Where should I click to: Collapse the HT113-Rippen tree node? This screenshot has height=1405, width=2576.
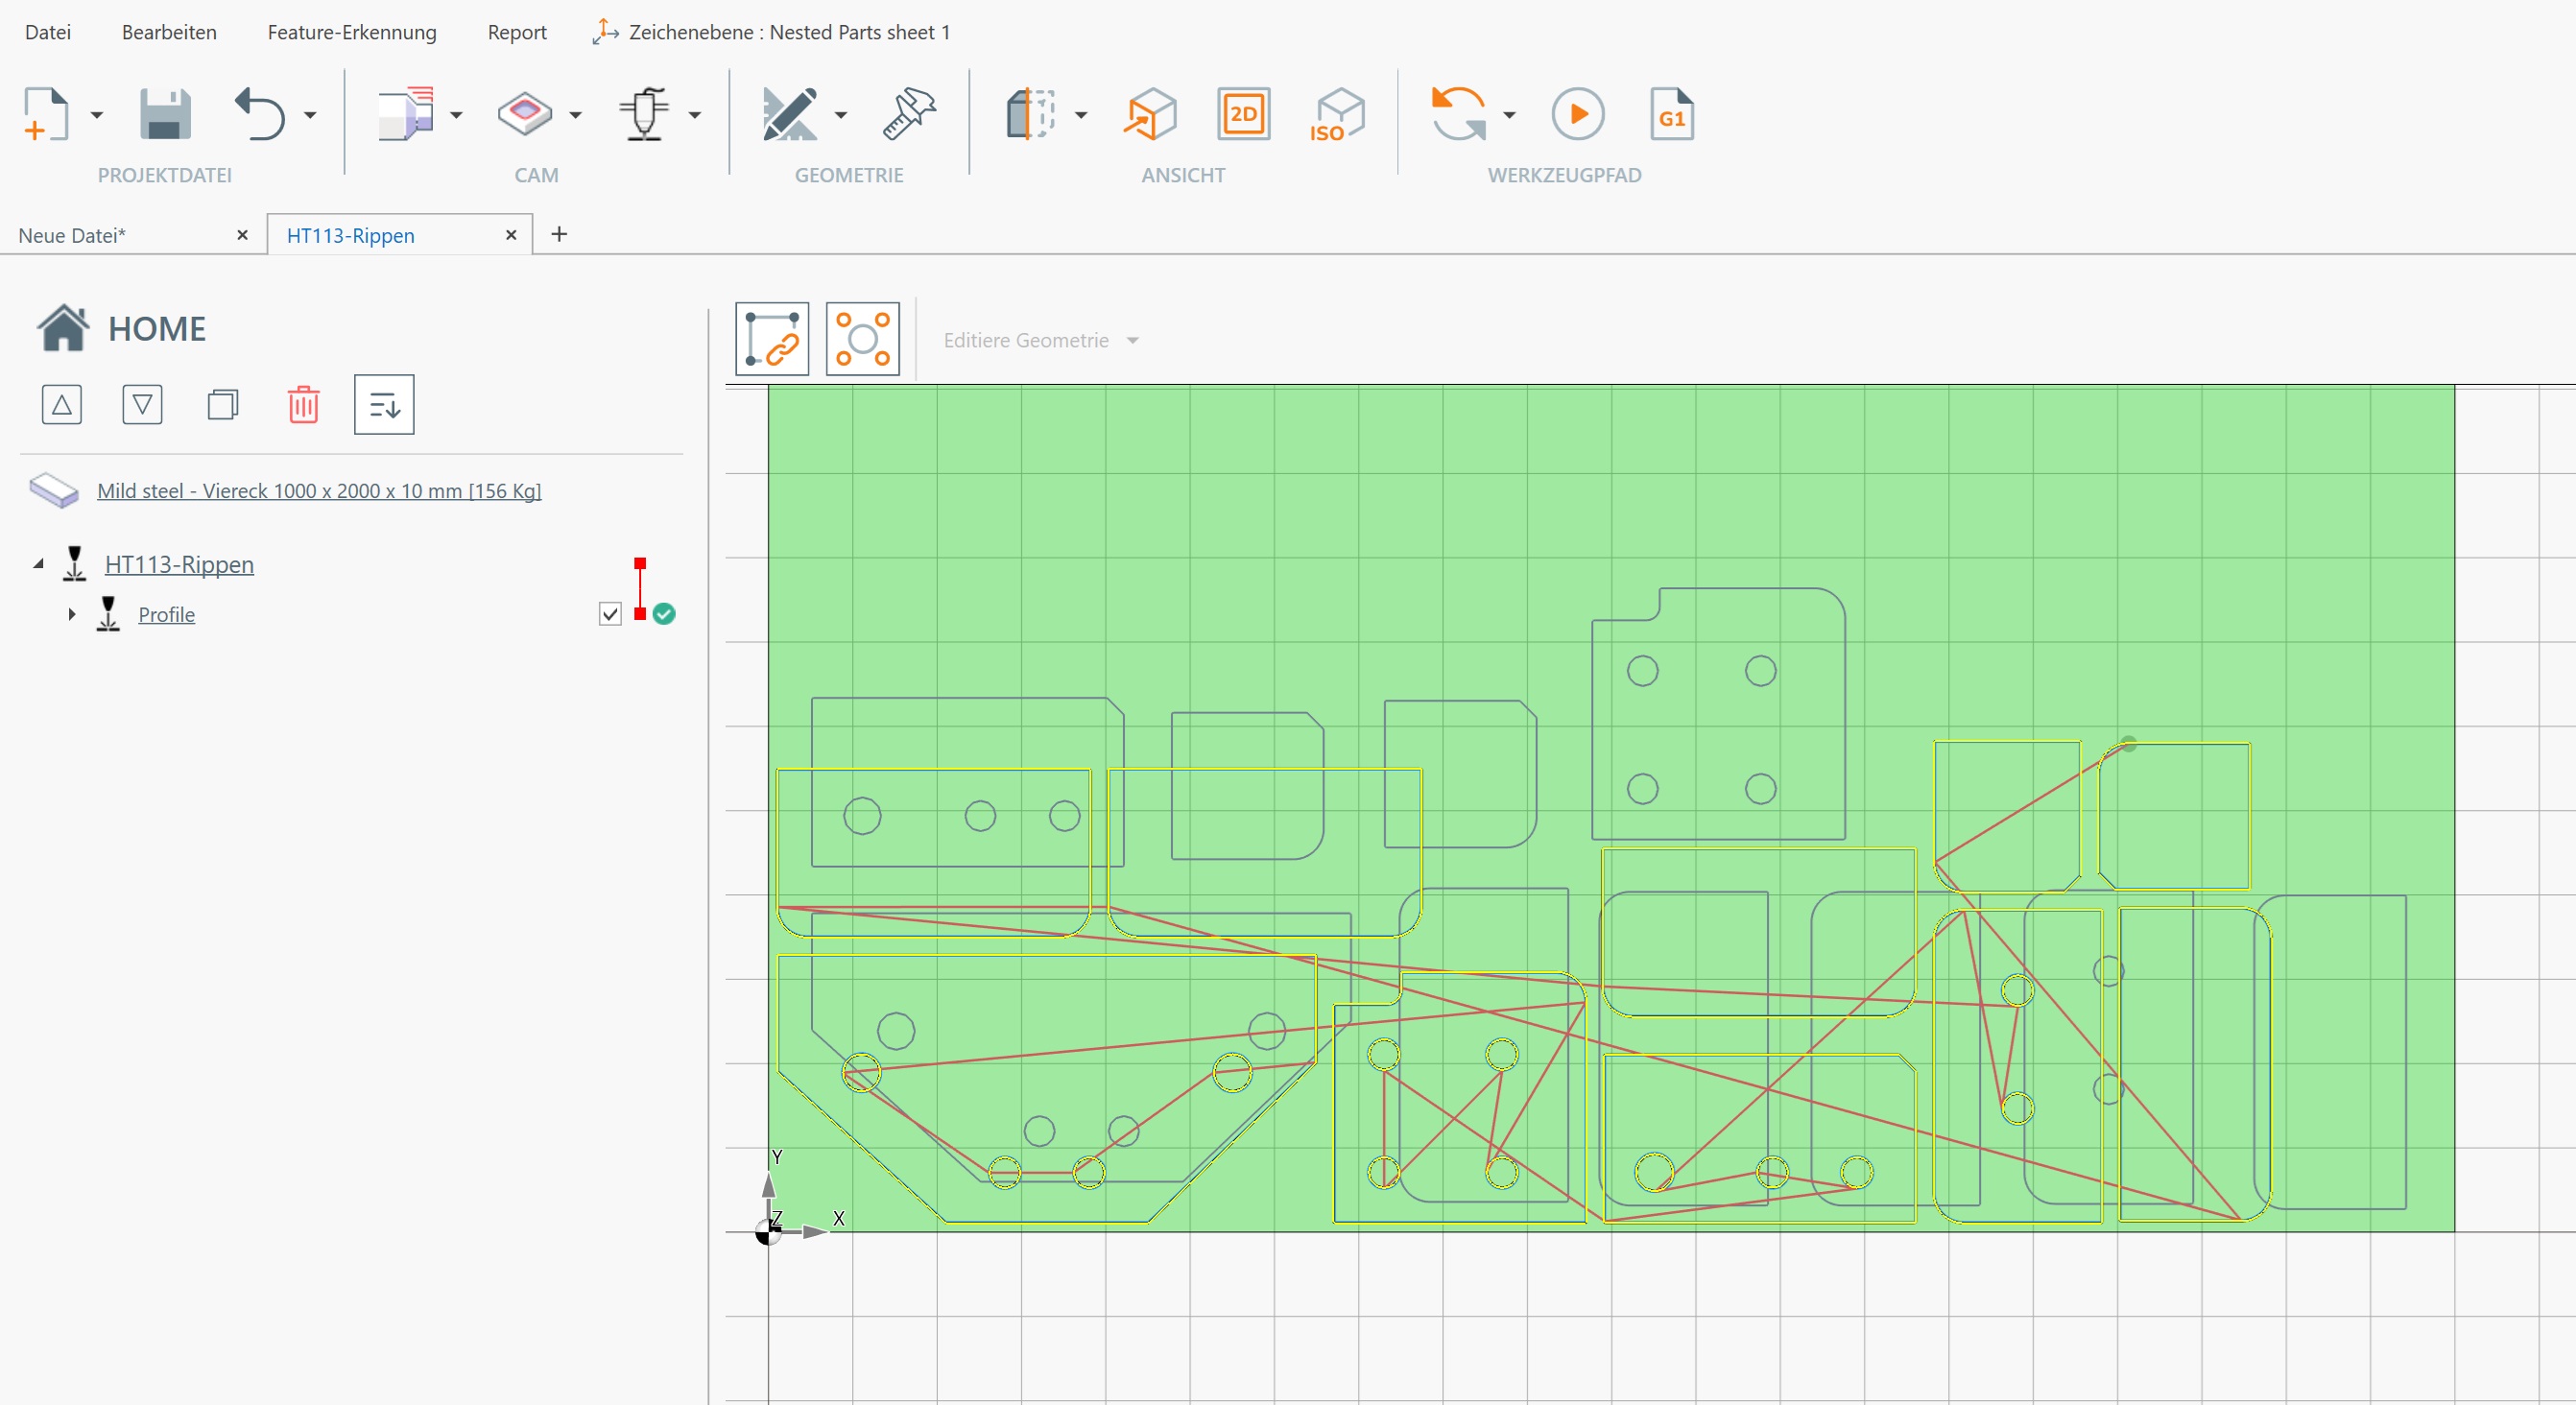[38, 564]
